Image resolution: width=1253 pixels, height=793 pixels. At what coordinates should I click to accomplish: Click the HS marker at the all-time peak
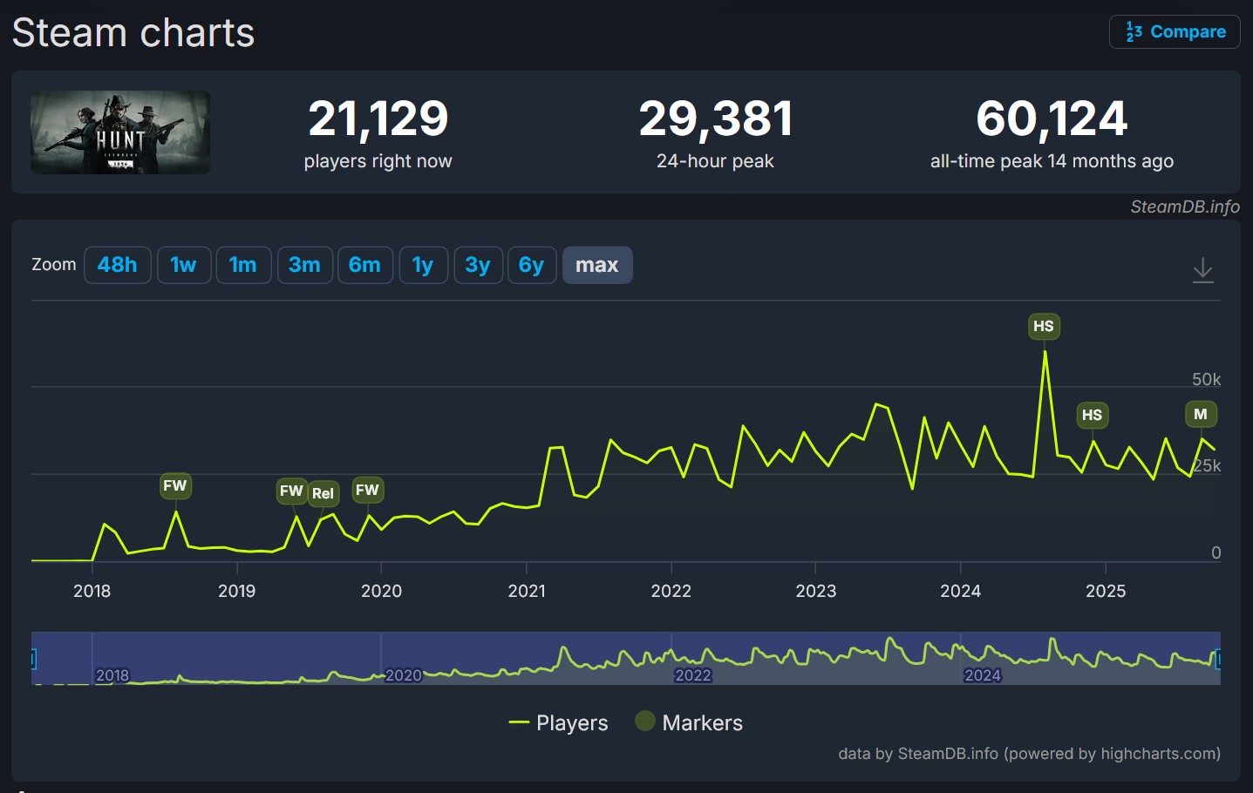coord(1044,326)
